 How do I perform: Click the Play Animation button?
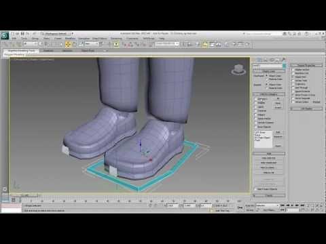[x=292, y=205]
